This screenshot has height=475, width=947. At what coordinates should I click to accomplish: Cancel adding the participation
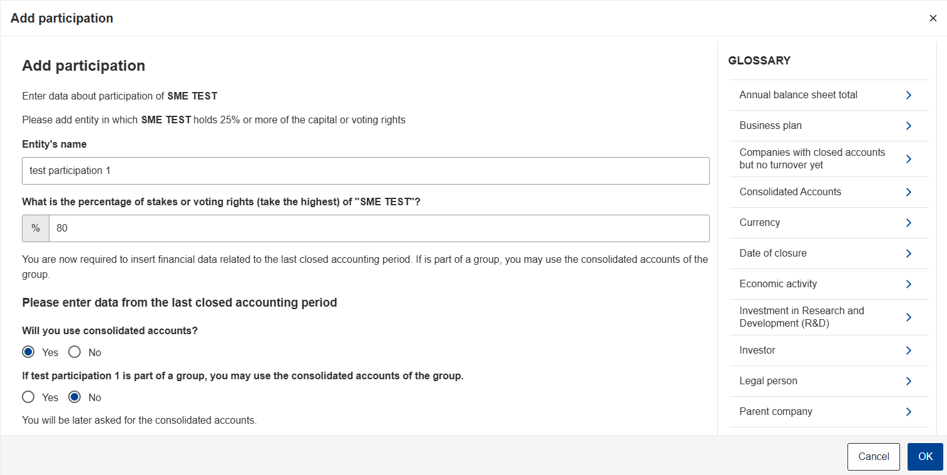click(x=874, y=457)
